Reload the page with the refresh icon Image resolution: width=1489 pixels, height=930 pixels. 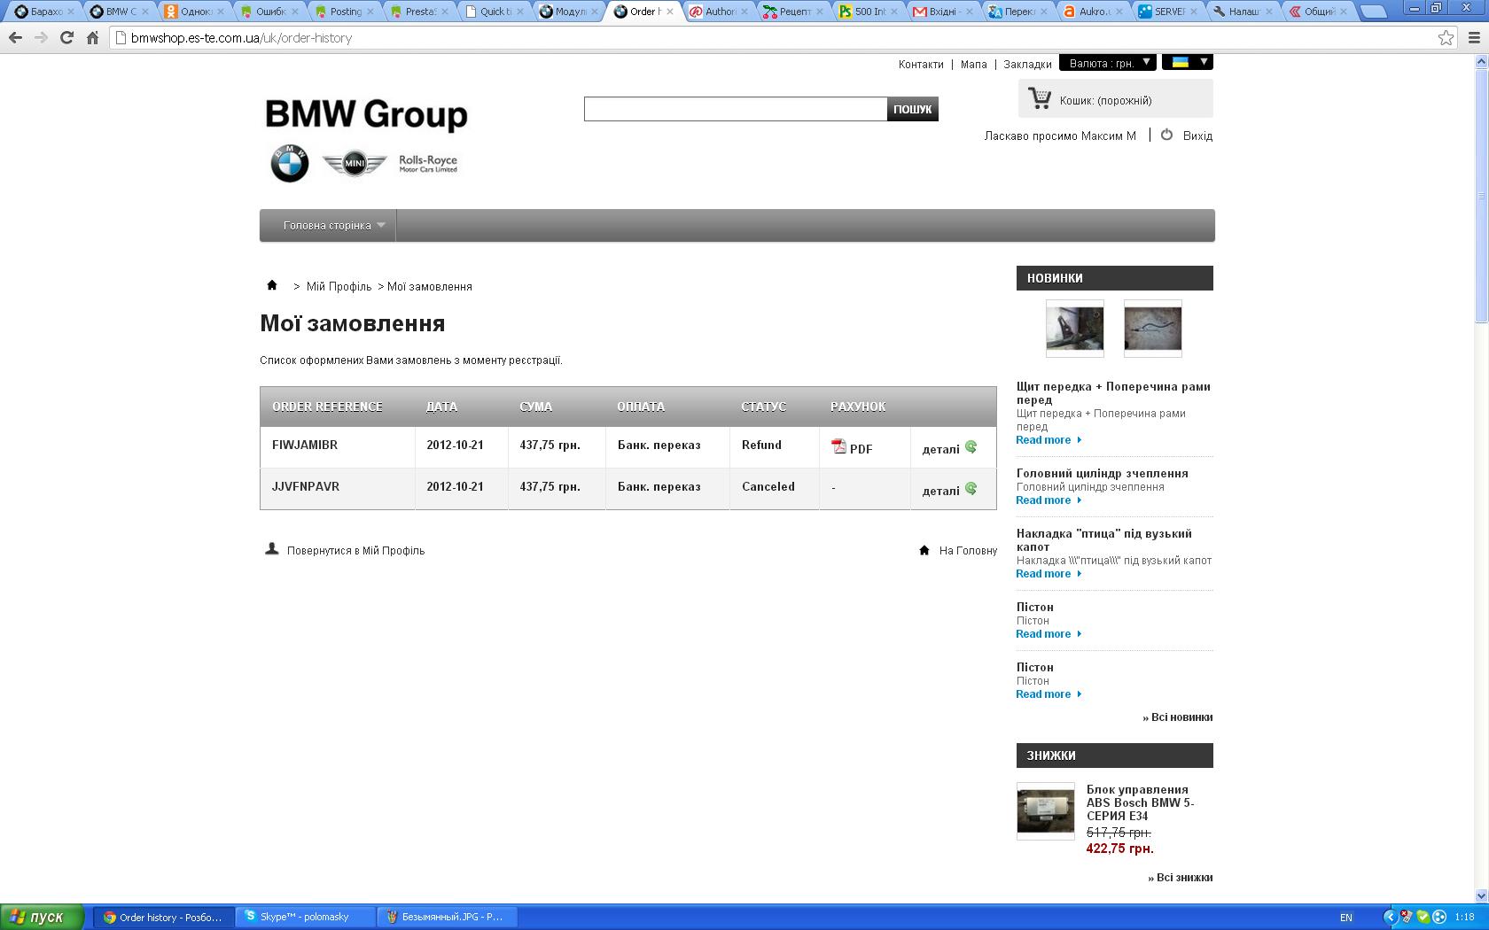(66, 38)
